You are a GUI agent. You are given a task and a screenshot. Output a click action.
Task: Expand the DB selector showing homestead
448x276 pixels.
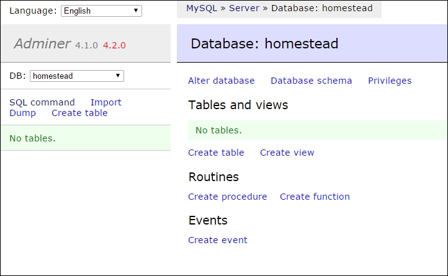tap(76, 76)
